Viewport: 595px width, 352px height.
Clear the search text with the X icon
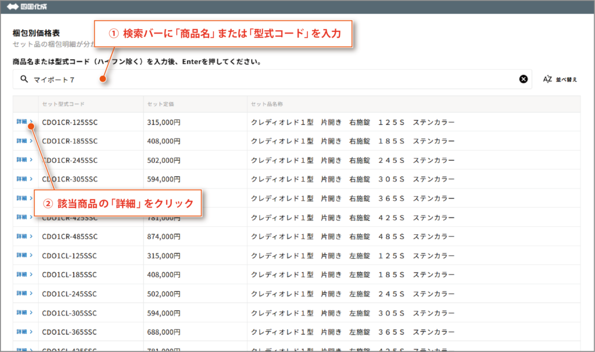point(523,79)
